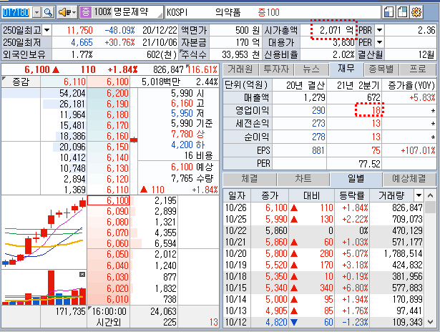440x332 pixels.
Task: Open the 250일최고 period dropdown
Action: tap(47, 30)
